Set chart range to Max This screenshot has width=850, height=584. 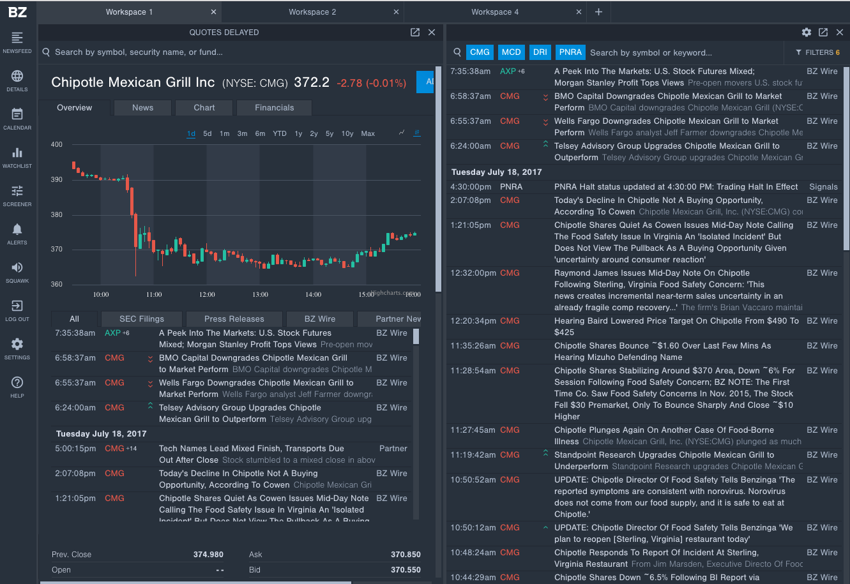pyautogui.click(x=368, y=133)
